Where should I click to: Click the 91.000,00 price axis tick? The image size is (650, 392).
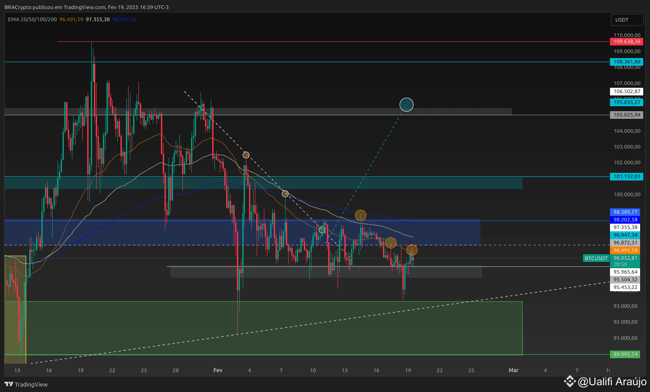click(x=625, y=338)
